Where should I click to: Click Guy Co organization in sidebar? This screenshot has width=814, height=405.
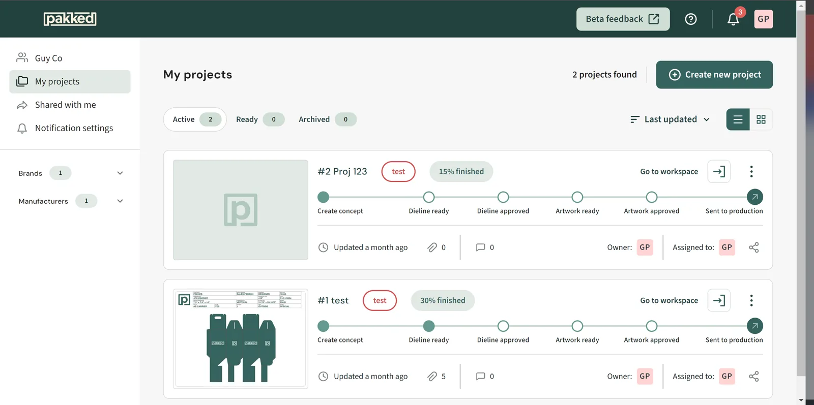pos(70,58)
